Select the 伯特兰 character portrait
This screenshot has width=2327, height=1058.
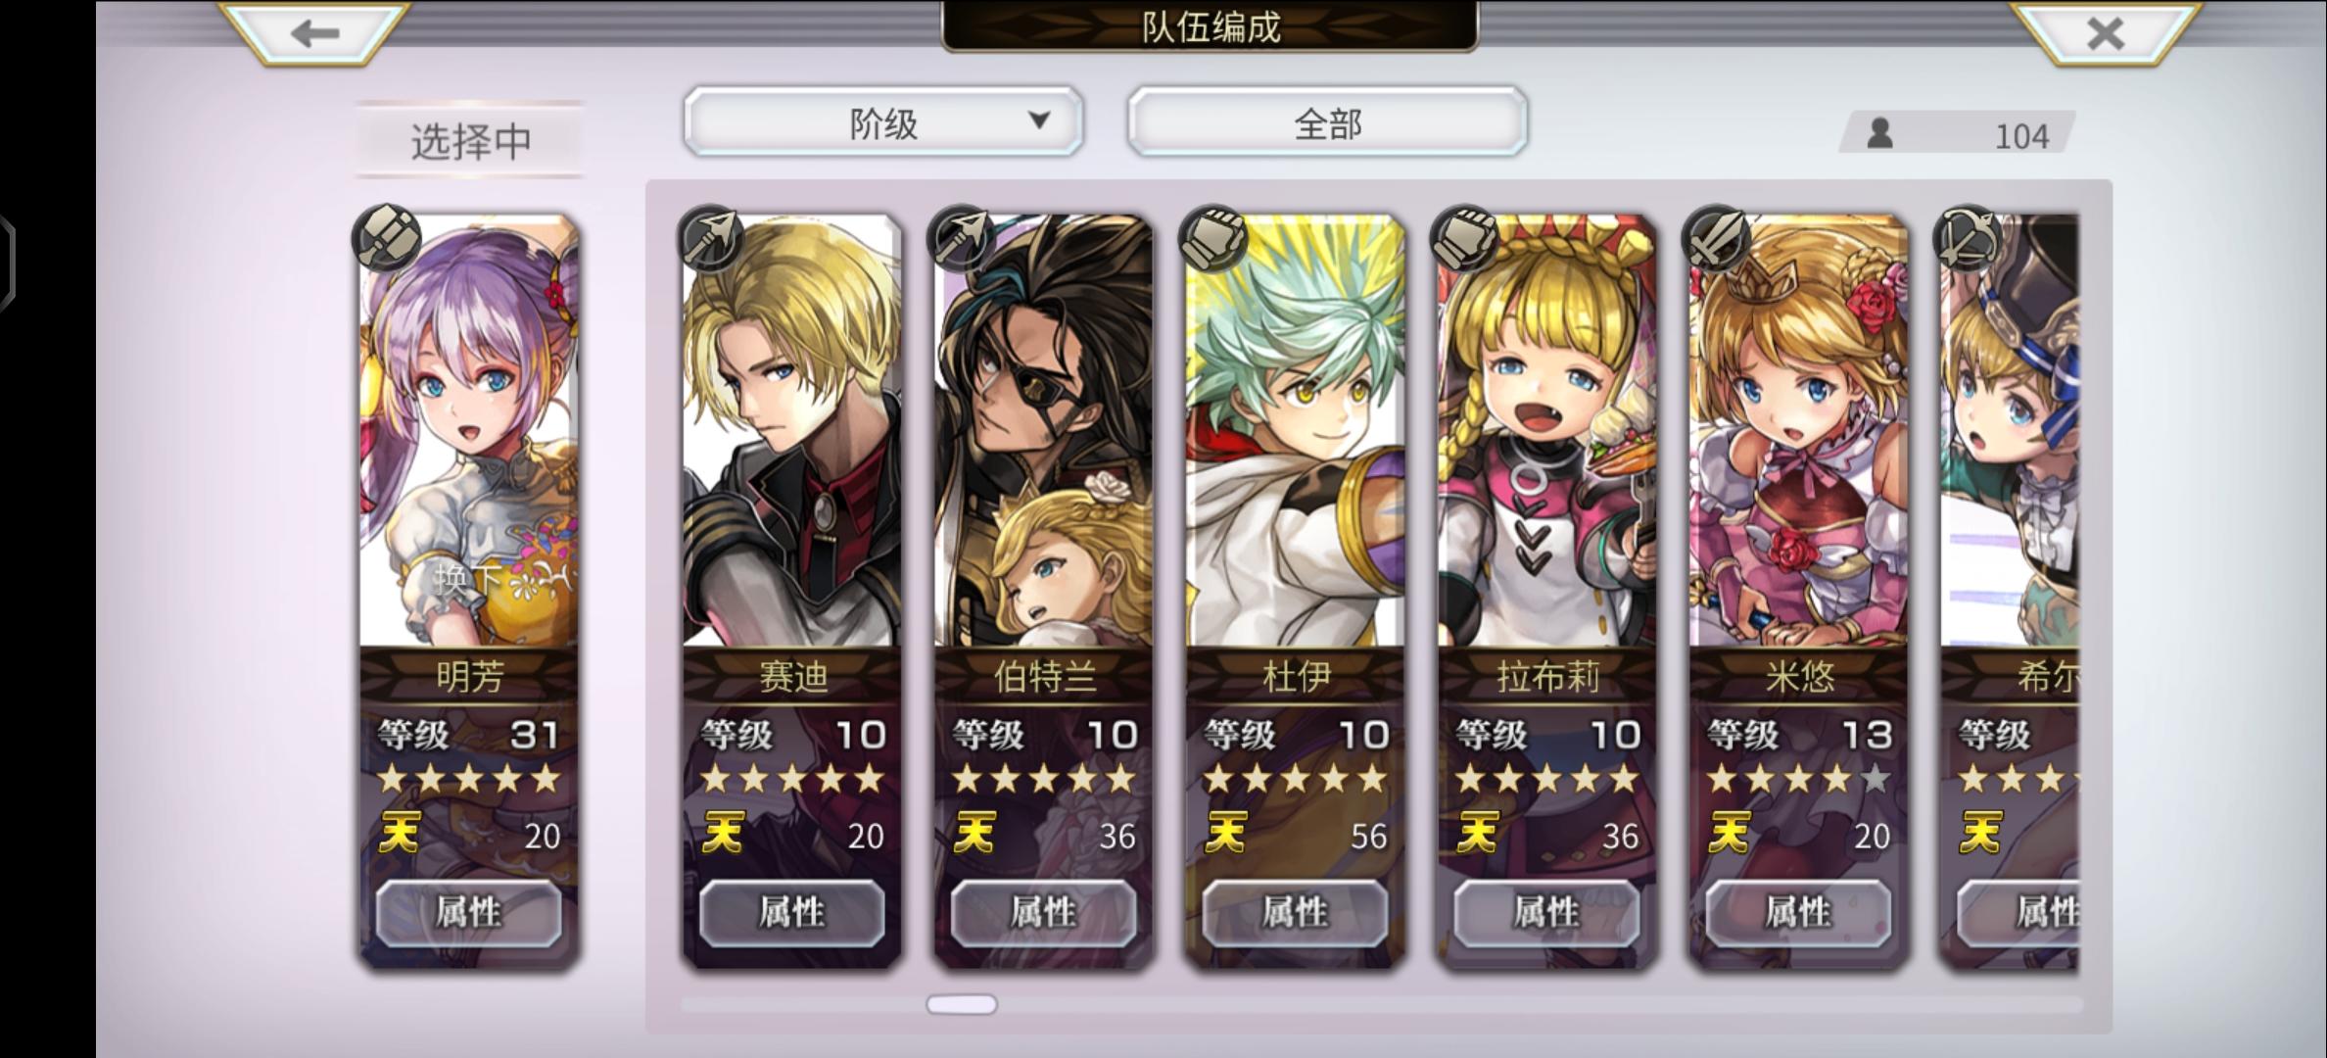point(1043,431)
